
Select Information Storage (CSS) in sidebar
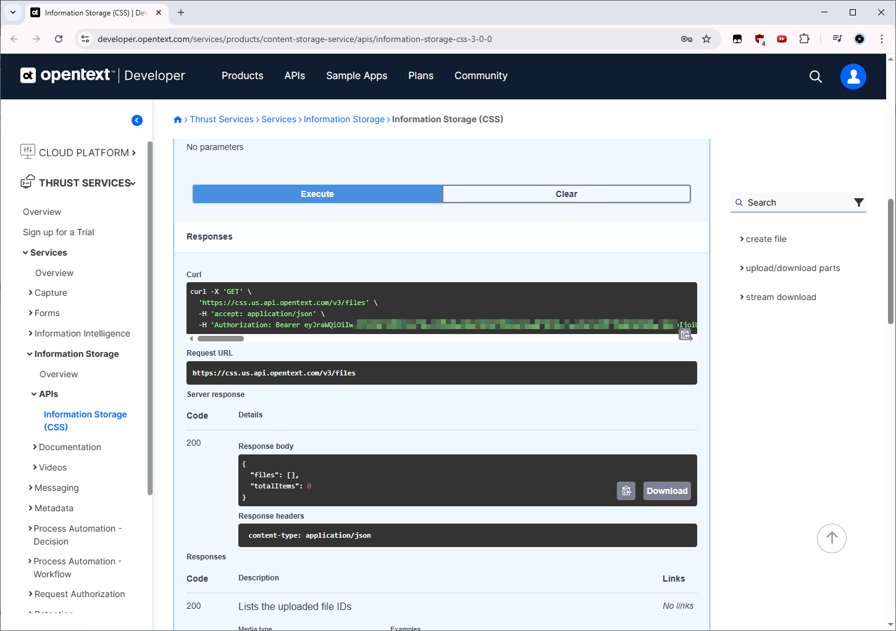[x=85, y=420]
